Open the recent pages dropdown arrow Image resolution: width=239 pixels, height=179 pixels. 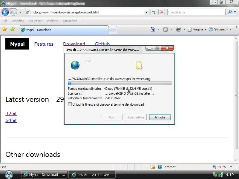[x=20, y=12]
